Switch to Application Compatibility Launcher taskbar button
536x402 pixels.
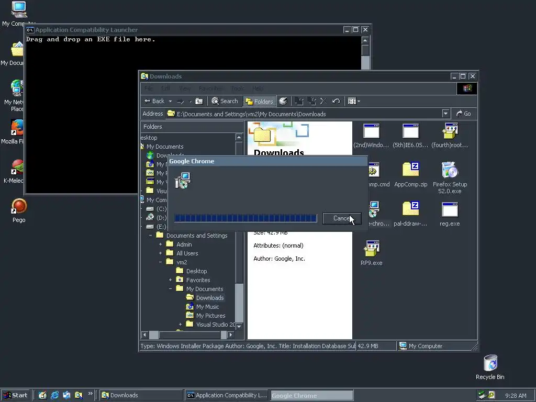pos(227,395)
